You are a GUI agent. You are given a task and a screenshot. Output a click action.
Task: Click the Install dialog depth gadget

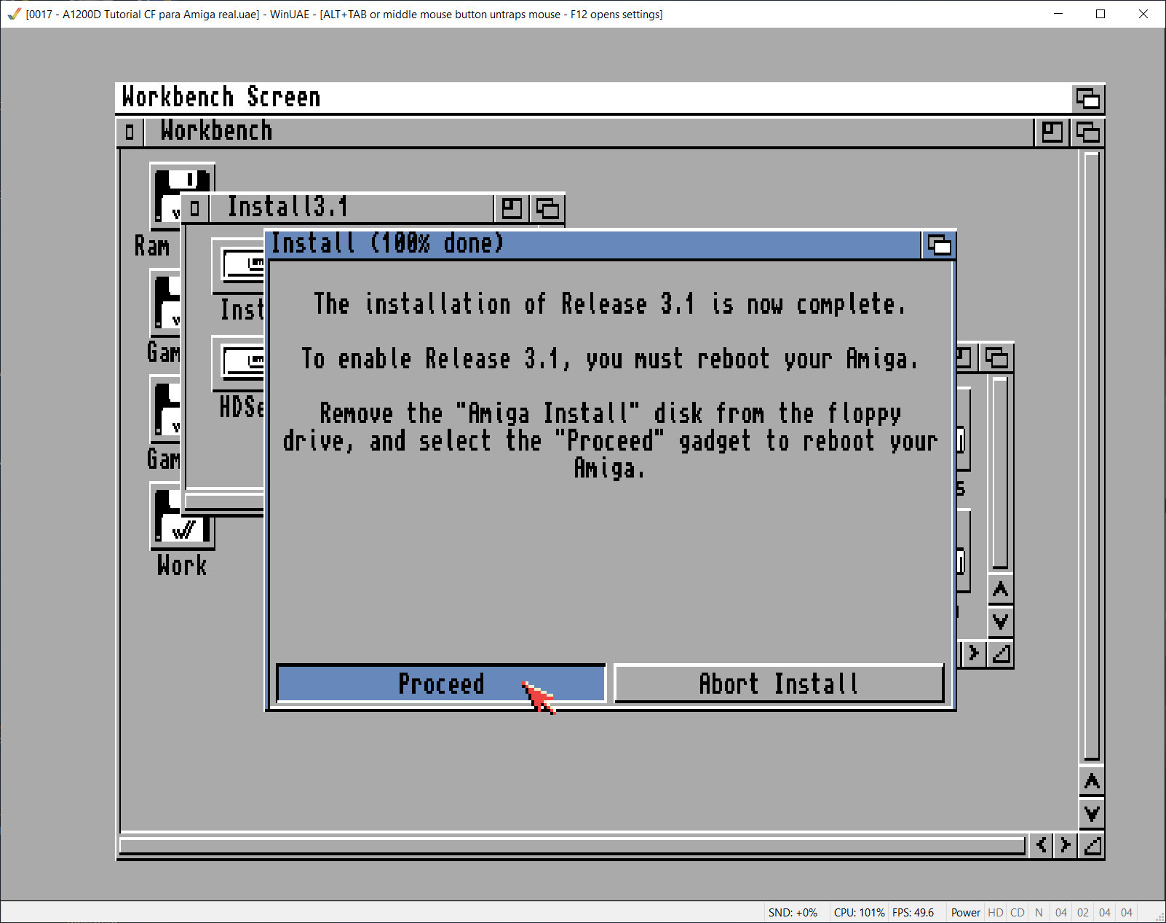[x=939, y=245]
